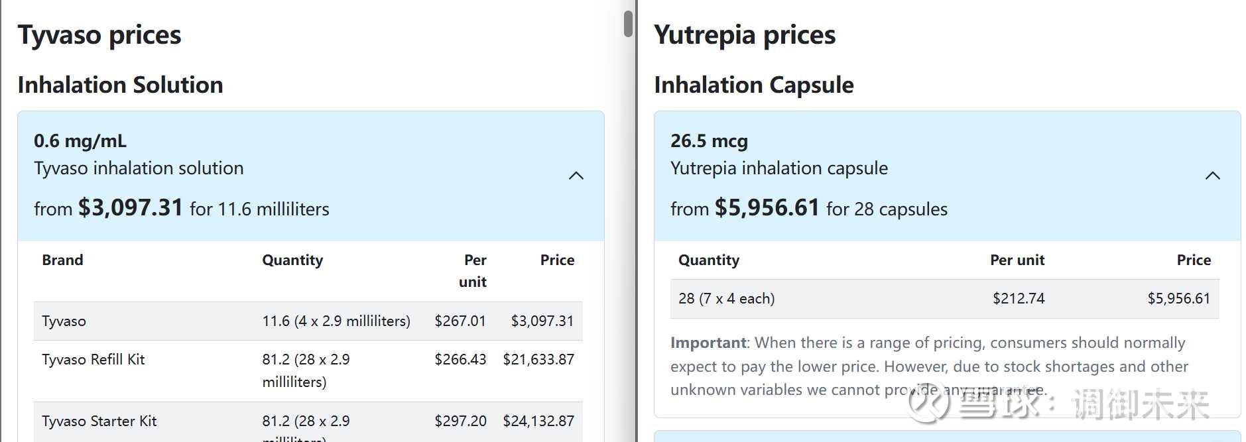Click the $24,132.87 Starter Kit price
Screen dimensions: 1246x442
pos(538,421)
